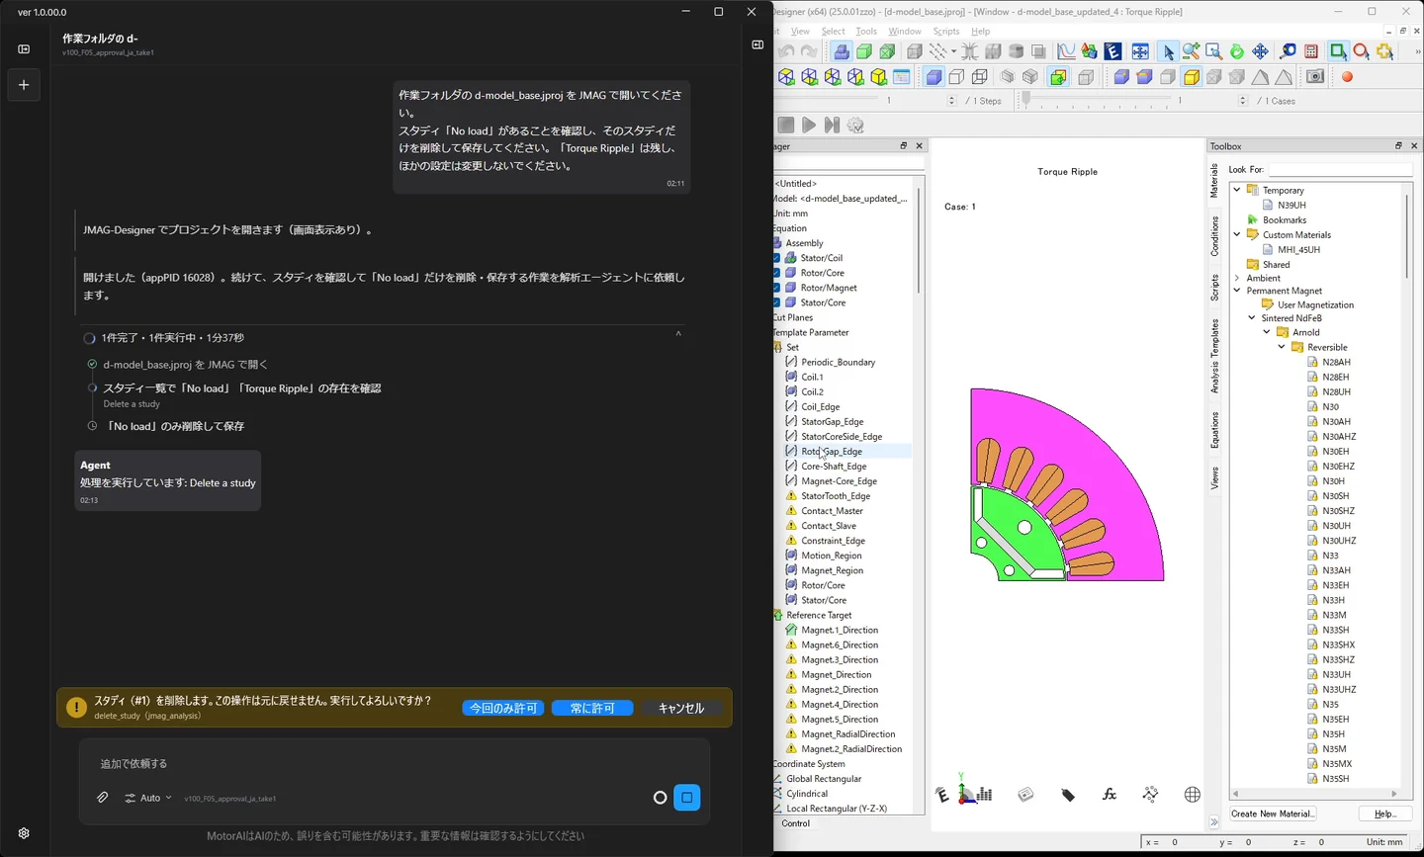
Task: Select the N39UH material in the Toolbox
Action: click(x=1291, y=206)
